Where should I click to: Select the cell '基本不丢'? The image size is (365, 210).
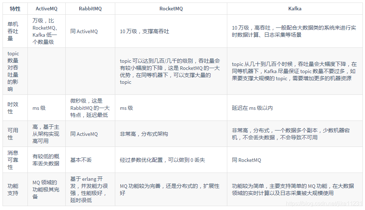pyautogui.click(x=90, y=160)
